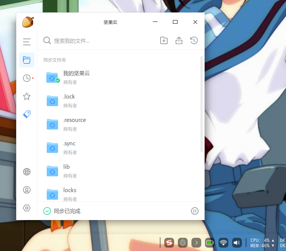Click the 同步已完成 status text

coord(67,211)
